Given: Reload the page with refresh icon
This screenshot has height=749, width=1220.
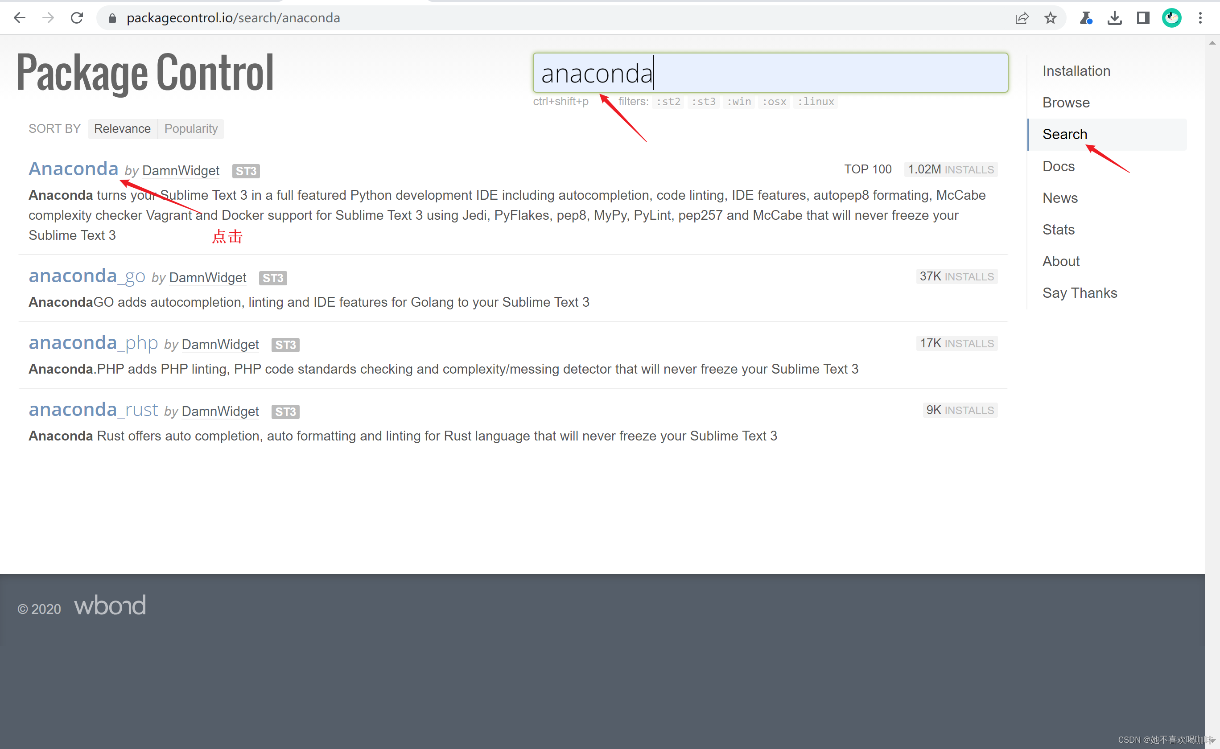Looking at the screenshot, I should pyautogui.click(x=77, y=18).
